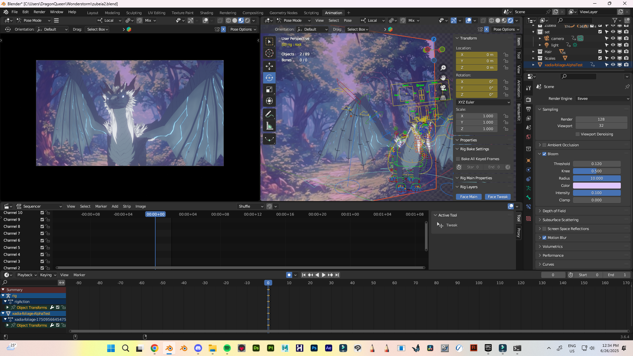Switch to the Shading workspace tab

click(207, 13)
